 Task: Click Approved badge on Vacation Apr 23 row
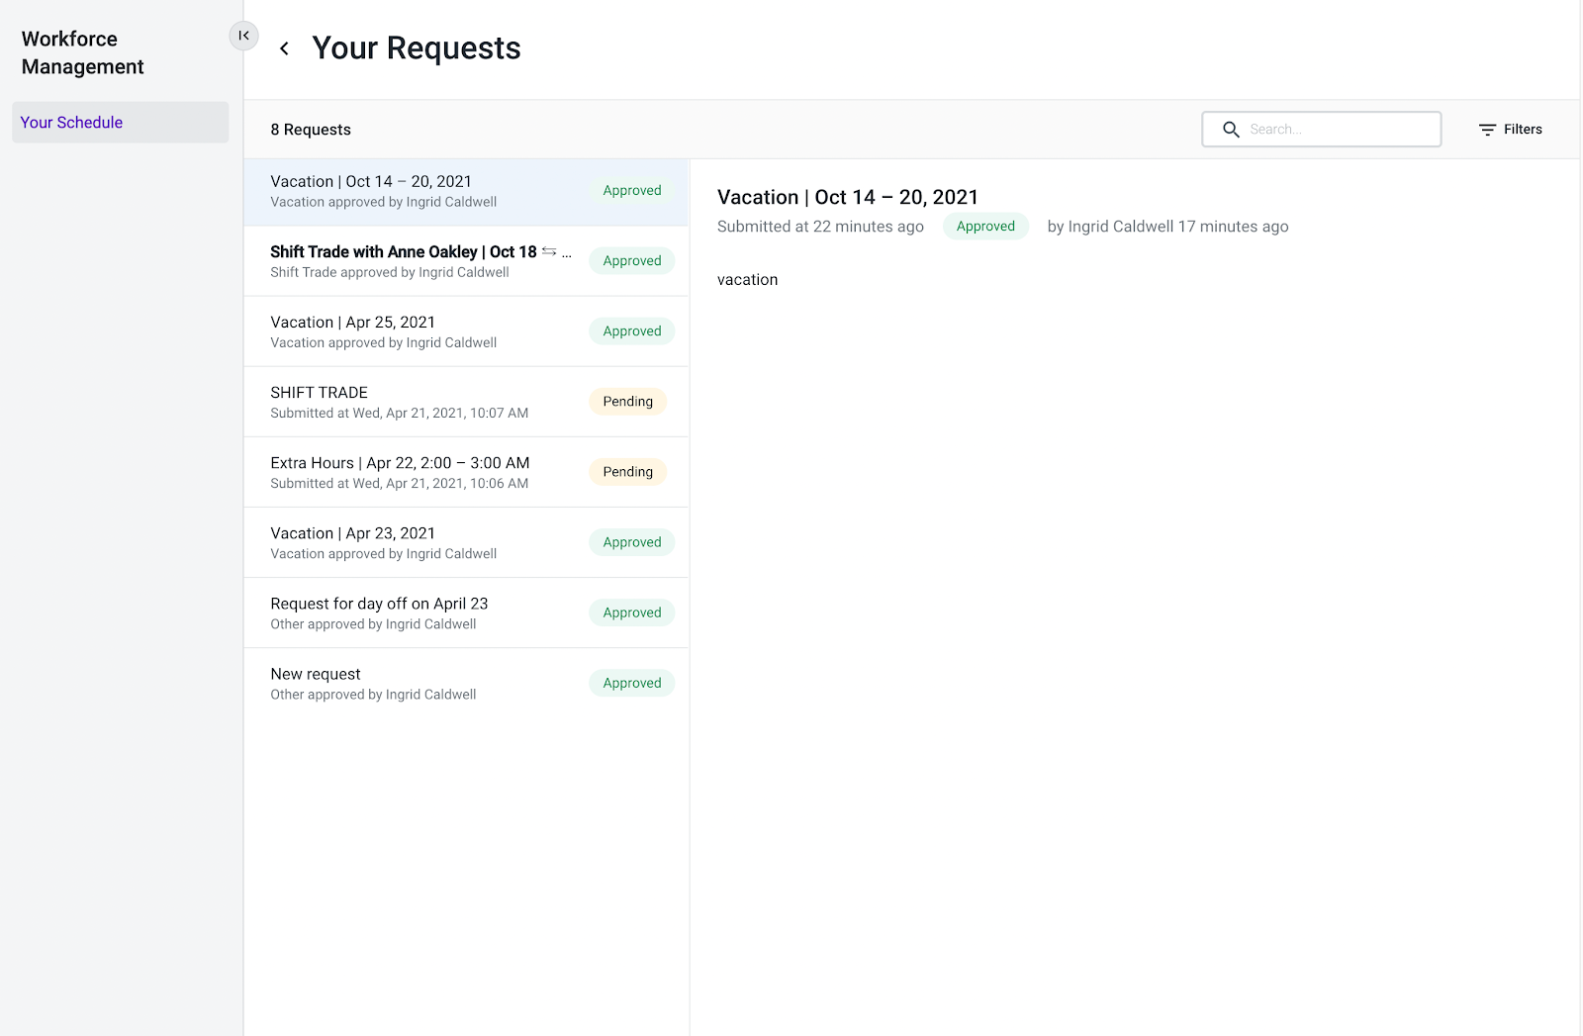click(632, 542)
